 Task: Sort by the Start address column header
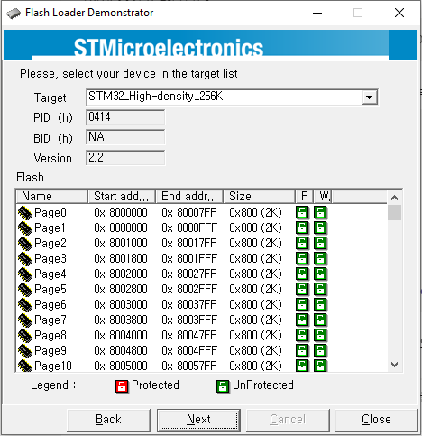122,197
